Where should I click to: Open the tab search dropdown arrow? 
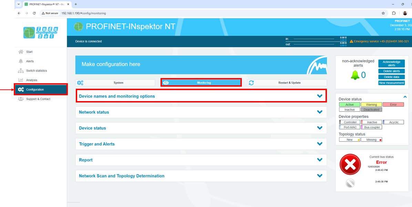pyautogui.click(x=19, y=4)
